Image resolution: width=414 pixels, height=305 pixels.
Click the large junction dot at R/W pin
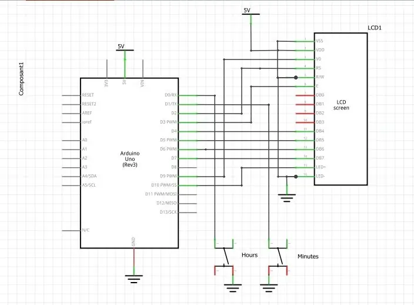pyautogui.click(x=296, y=78)
